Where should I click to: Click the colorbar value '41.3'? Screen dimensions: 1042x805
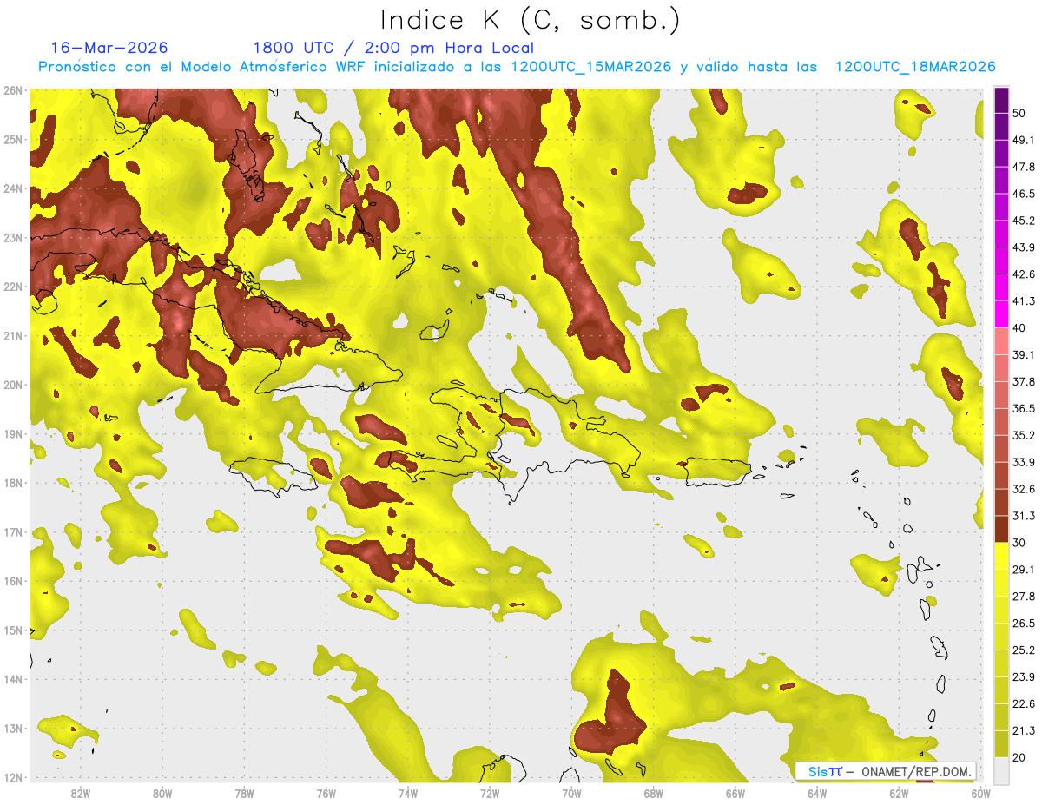coord(1023,301)
